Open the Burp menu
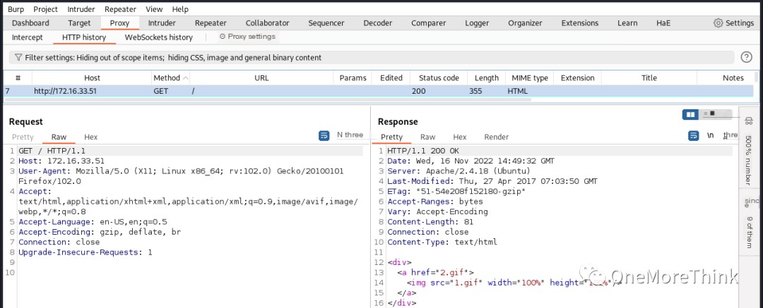This screenshot has width=763, height=308. 16,9
